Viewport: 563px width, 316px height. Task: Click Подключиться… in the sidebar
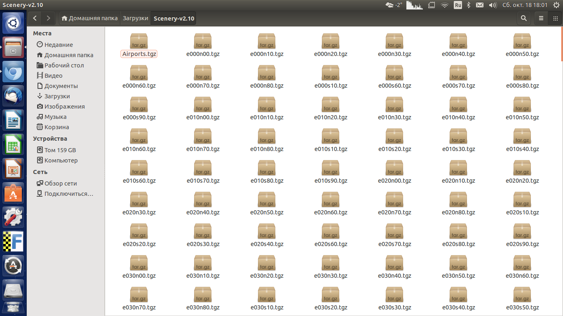point(66,193)
